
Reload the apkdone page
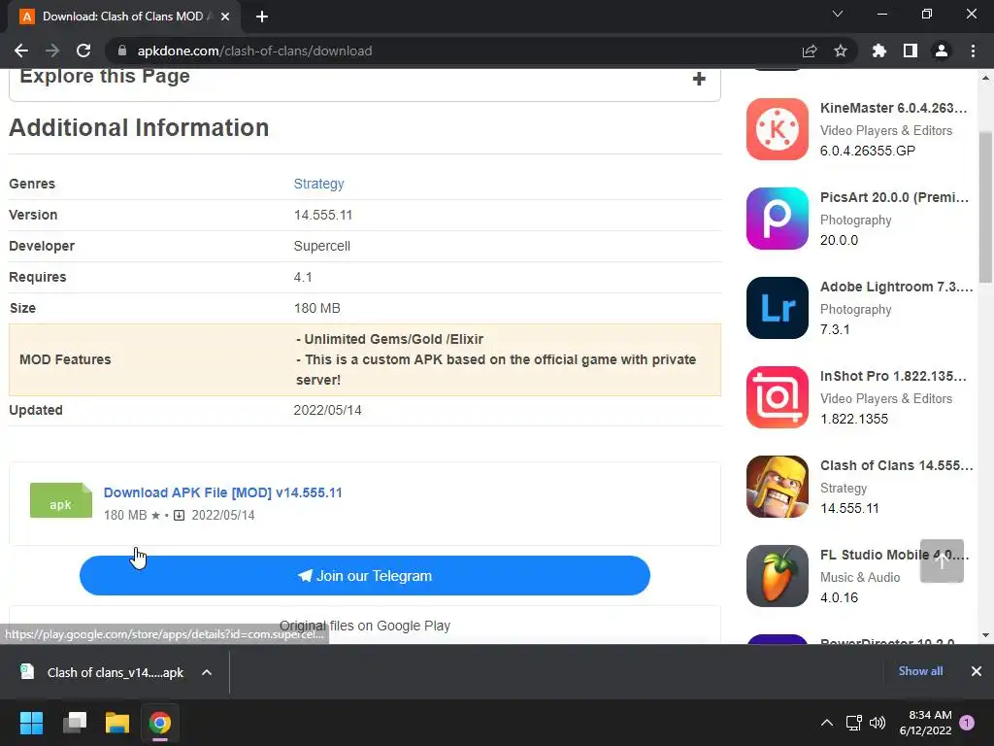click(83, 51)
